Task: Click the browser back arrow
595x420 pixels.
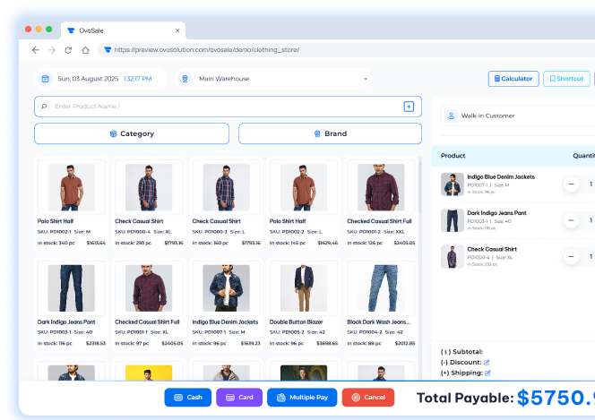Action: 35,50
